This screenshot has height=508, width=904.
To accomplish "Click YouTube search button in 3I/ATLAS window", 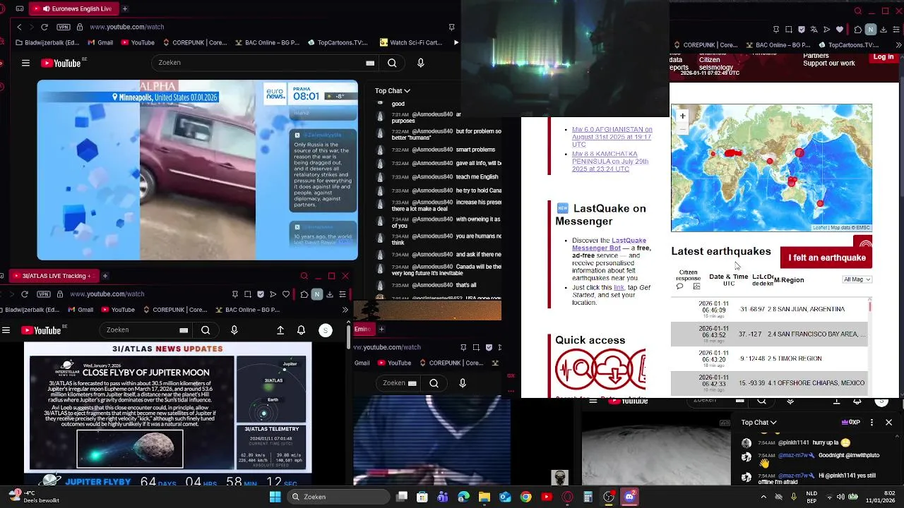I will [206, 330].
